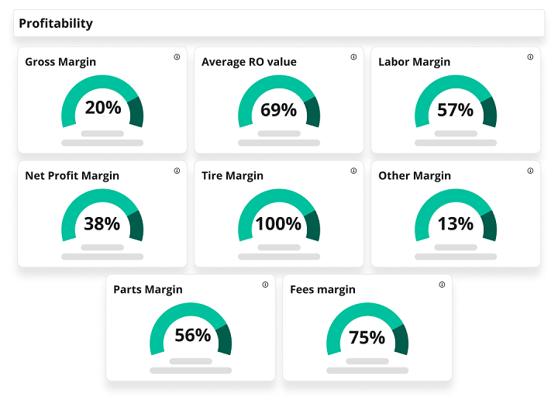Viewport: 558px width, 400px height.
Task: Open the Average RO value info icon
Action: pyautogui.click(x=353, y=57)
